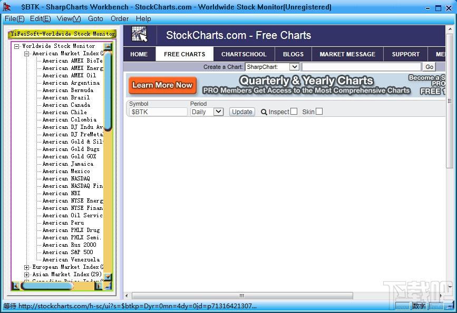Click the tree vertical scrollbar thumb
The image size is (457, 313).
click(x=108, y=91)
